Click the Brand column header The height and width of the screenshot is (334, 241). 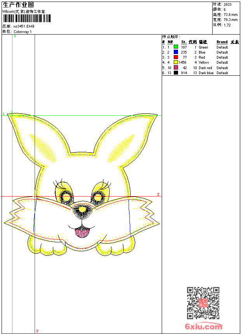(222, 42)
